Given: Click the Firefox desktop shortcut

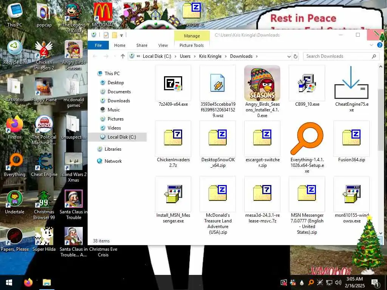Looking at the screenshot, I should 15,128.
